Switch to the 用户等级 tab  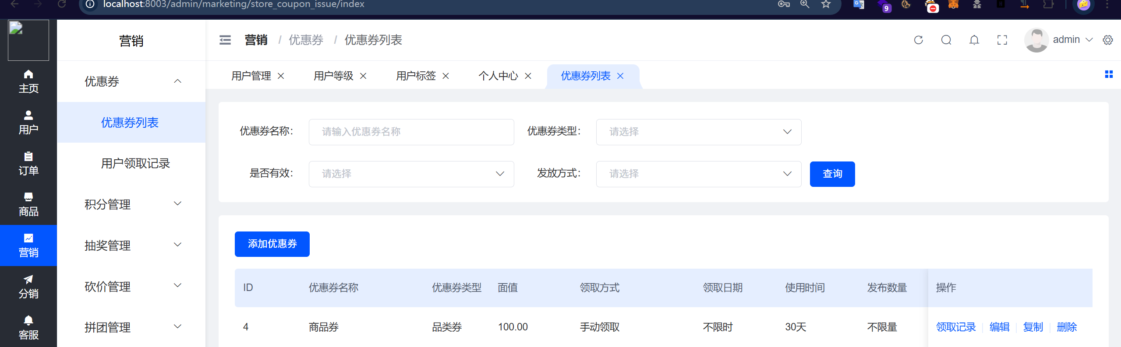coord(334,76)
